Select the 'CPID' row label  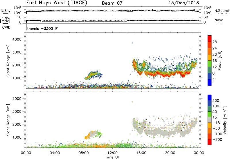[x=6, y=27]
